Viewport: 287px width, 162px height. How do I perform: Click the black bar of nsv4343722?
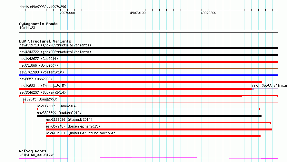tap(148, 55)
